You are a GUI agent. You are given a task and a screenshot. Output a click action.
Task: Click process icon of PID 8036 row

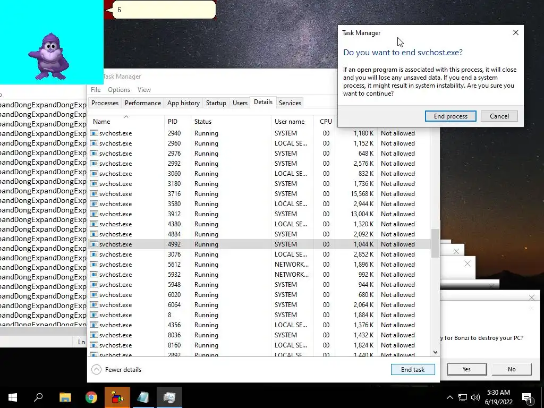(93, 335)
